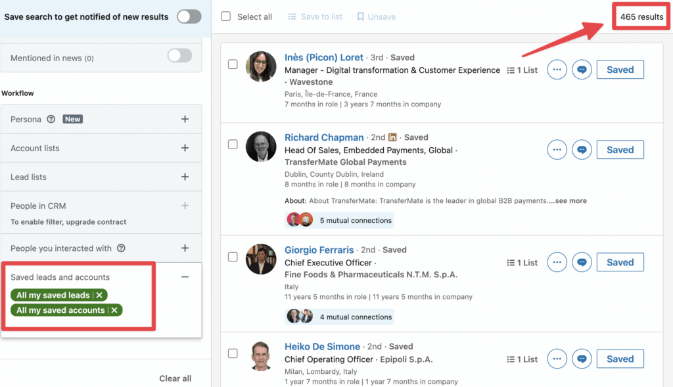Viewport: 673px width, 387px height.
Task: Open Giorgio Ferraris's profile link
Action: (x=319, y=250)
